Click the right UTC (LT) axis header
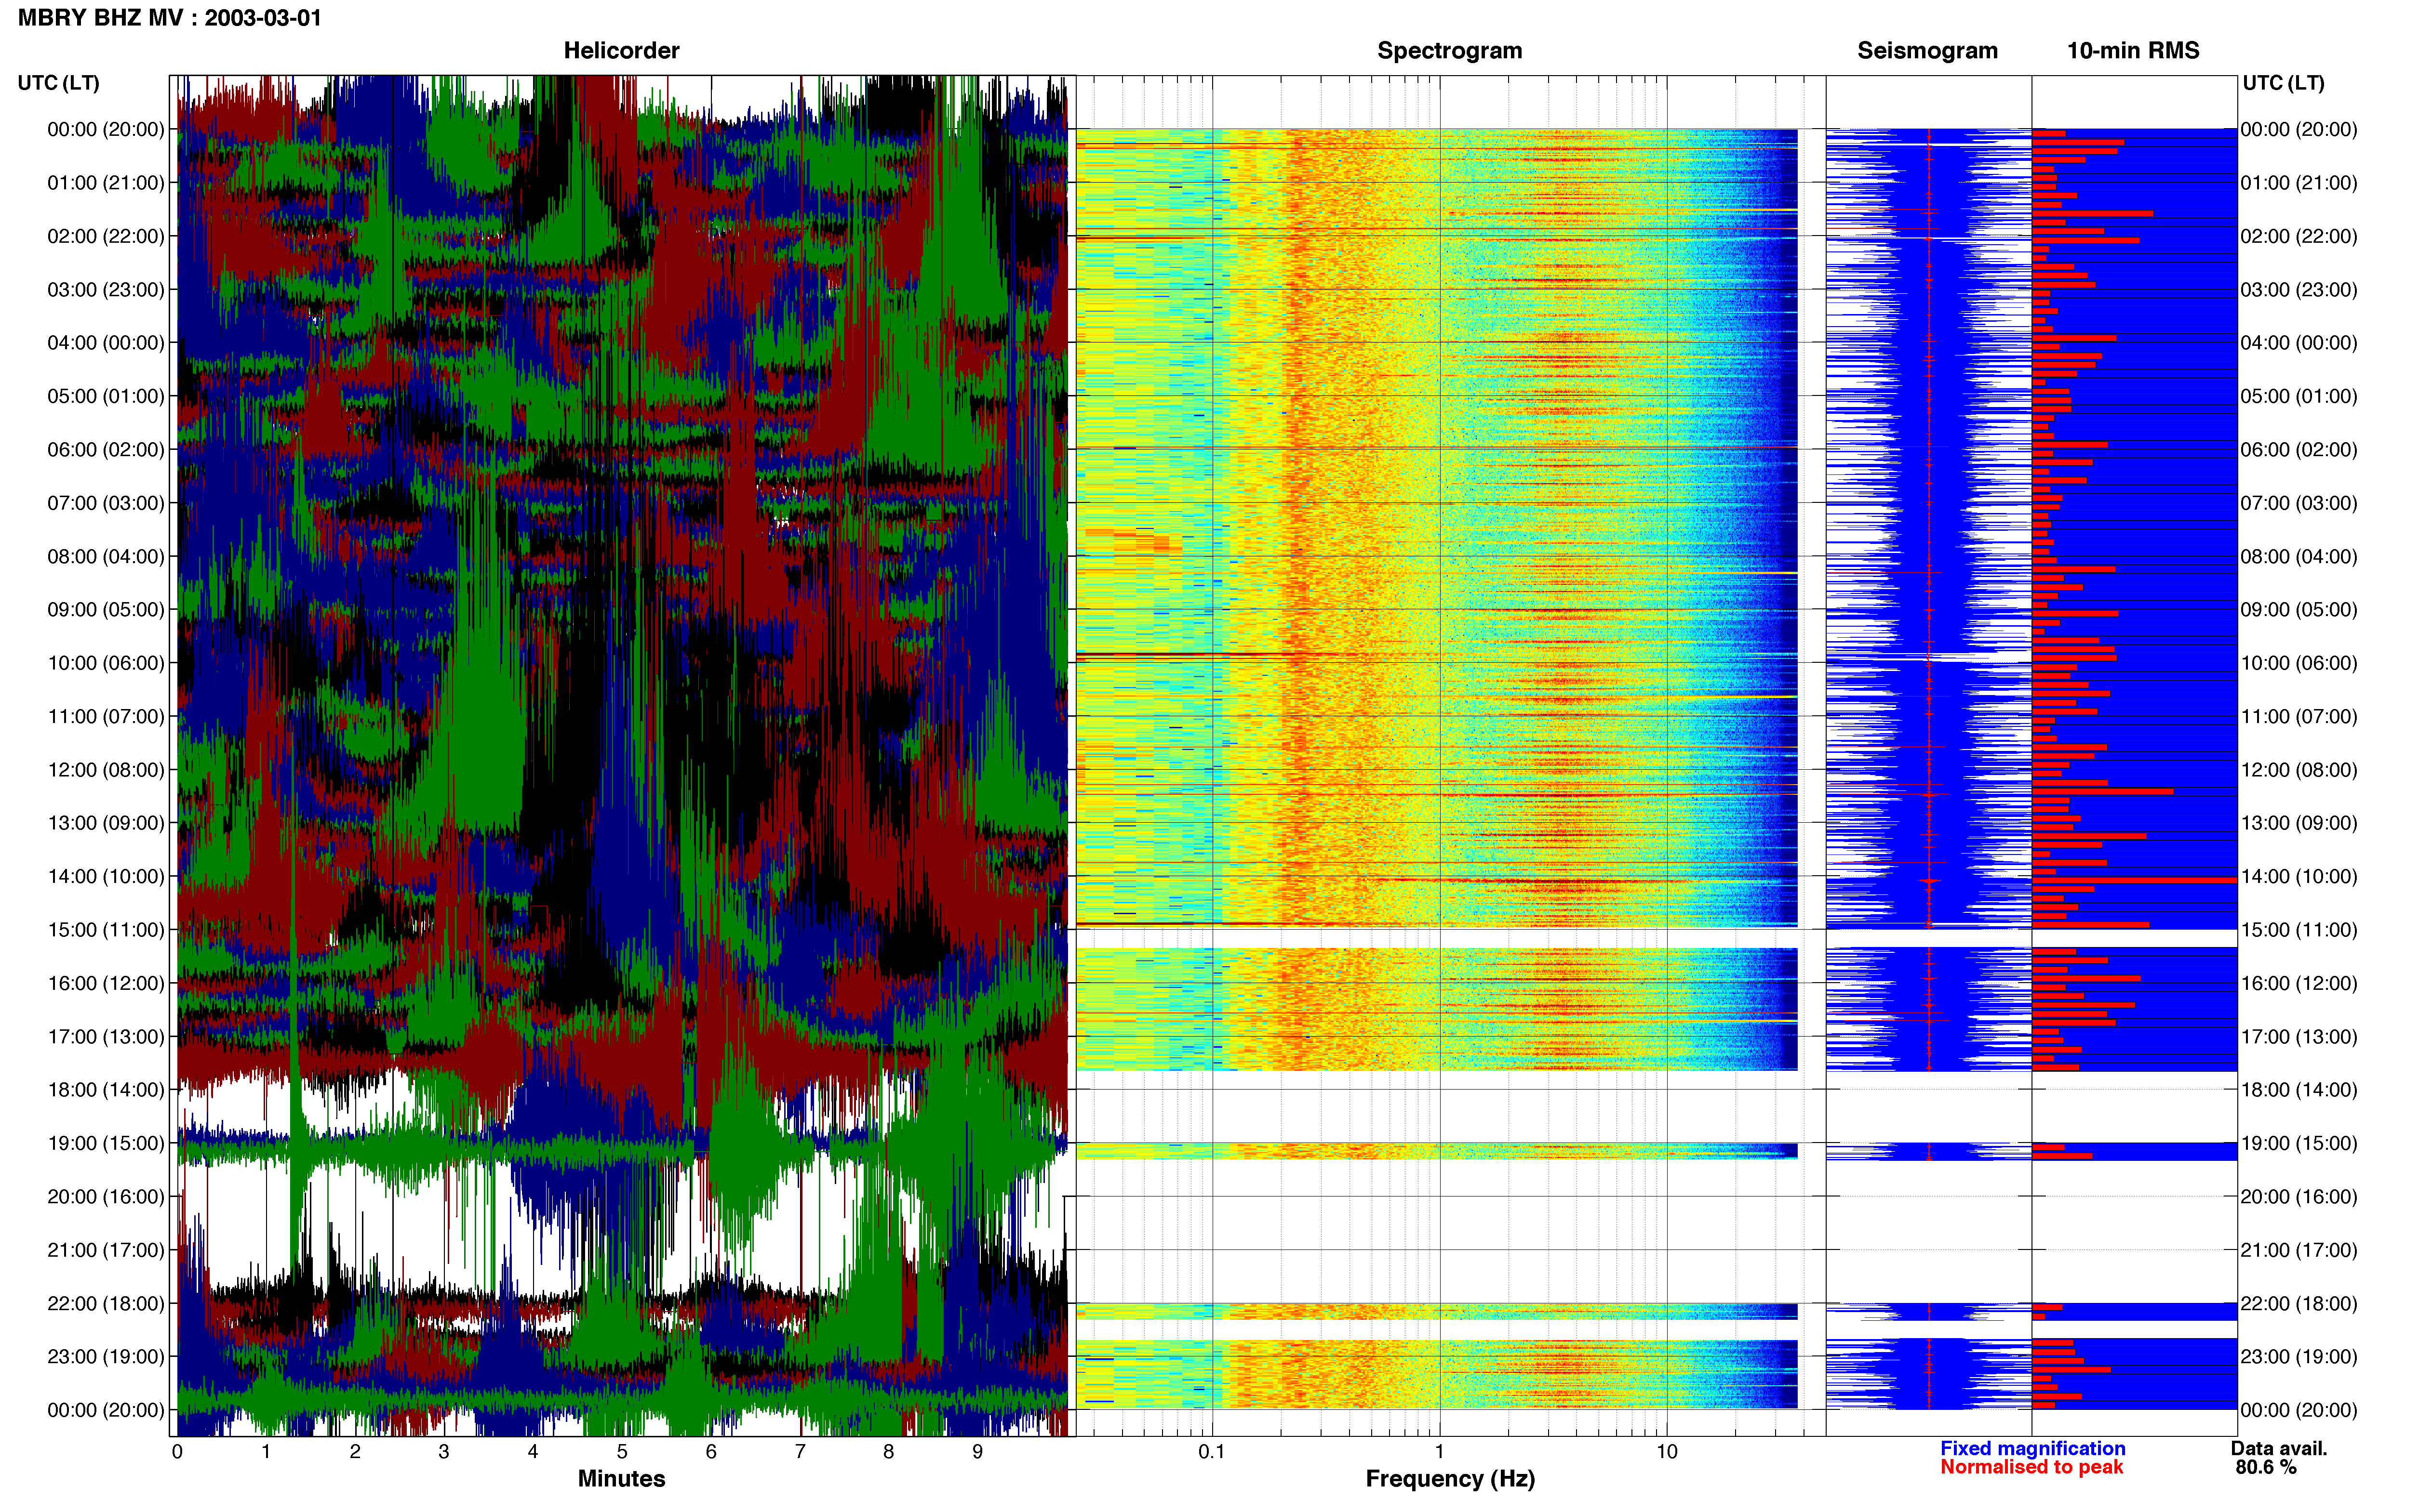Screen dimensions: 2419x1512 click(2283, 83)
